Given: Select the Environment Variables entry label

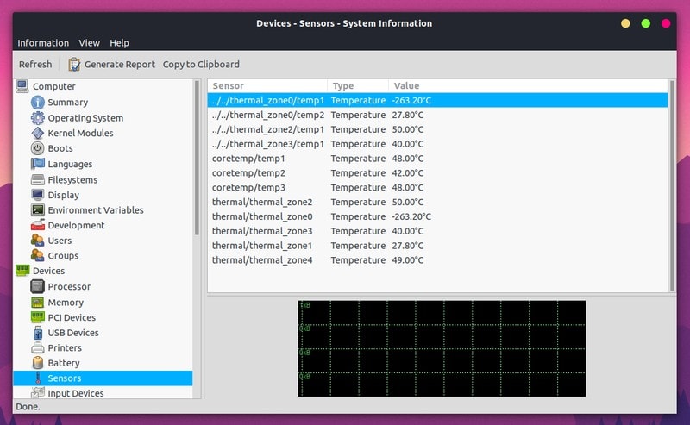Looking at the screenshot, I should (96, 209).
